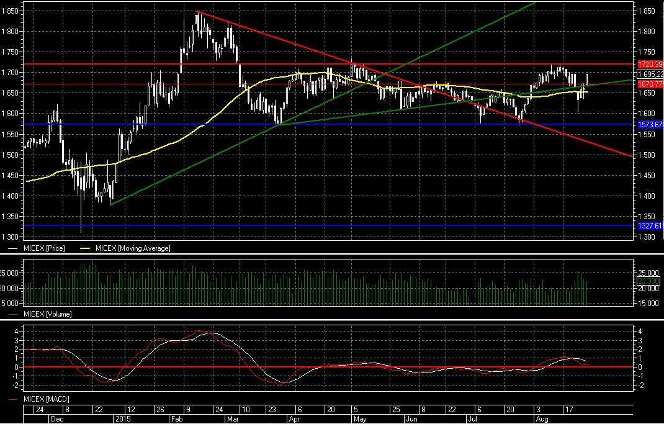Click the MICEX [Volume] legend label
The height and width of the screenshot is (424, 664).
pos(47,315)
